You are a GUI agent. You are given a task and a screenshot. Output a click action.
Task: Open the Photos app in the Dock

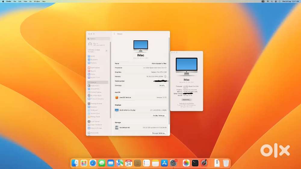point(186,163)
